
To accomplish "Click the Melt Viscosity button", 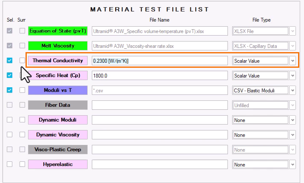I will [58, 46].
